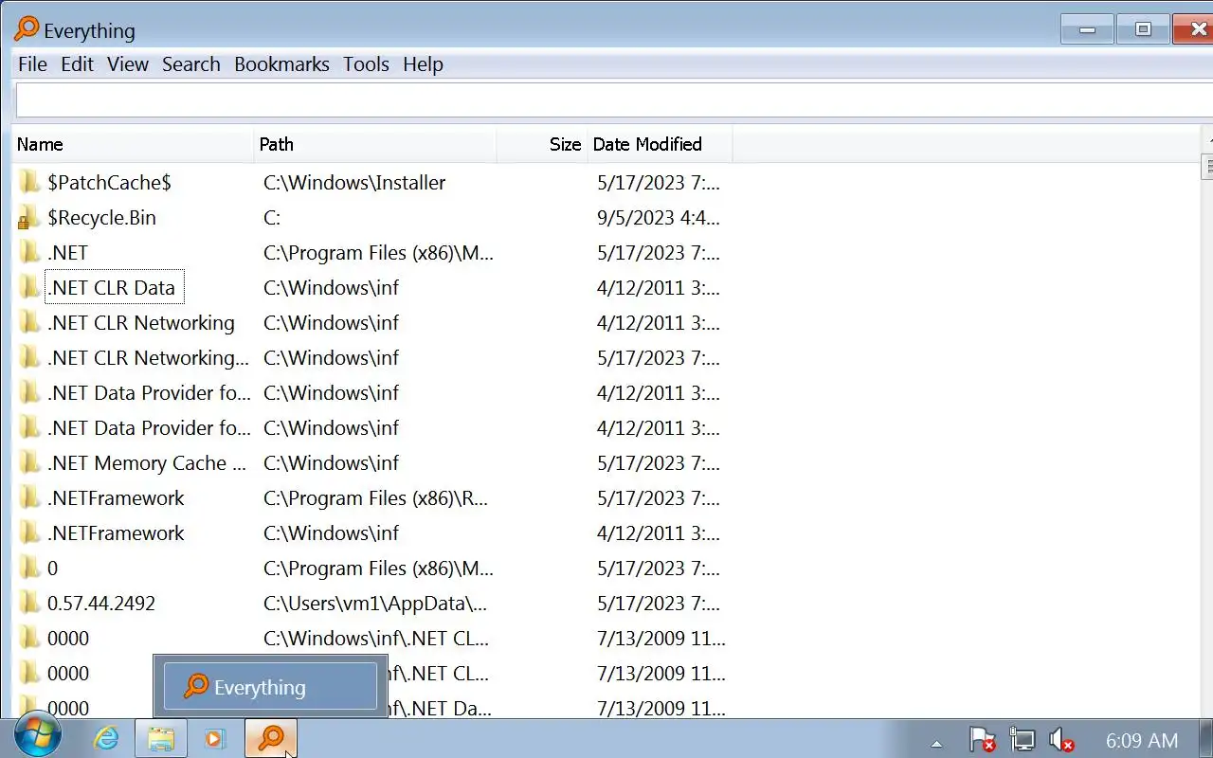Sort results by Date Modified column header
The image size is (1213, 758).
660,144
